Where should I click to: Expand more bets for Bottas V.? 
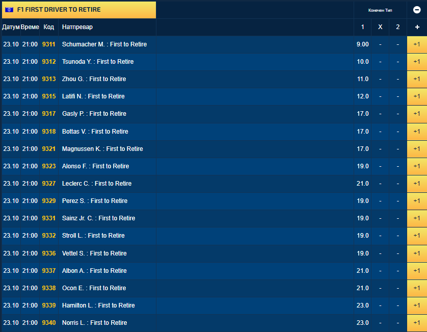coord(417,132)
